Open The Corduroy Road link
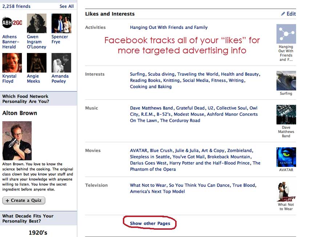314x237 pixels. [180, 120]
